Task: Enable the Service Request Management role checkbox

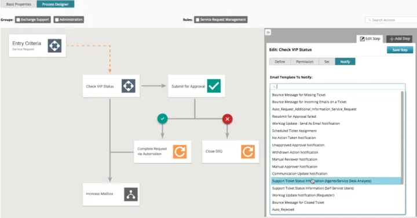Action: pos(197,20)
